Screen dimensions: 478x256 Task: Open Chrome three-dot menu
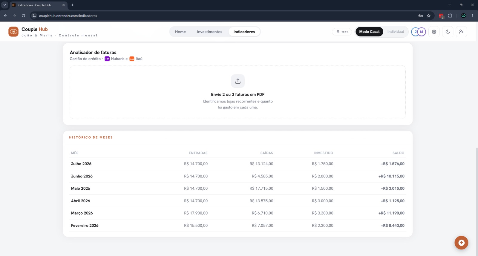pos(472,16)
